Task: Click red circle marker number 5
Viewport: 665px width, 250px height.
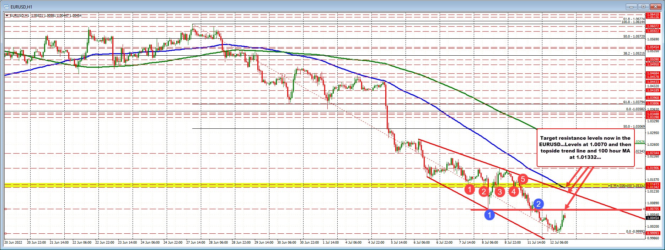Action: coord(522,178)
